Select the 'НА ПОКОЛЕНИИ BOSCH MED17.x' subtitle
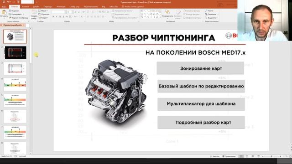 point(196,53)
